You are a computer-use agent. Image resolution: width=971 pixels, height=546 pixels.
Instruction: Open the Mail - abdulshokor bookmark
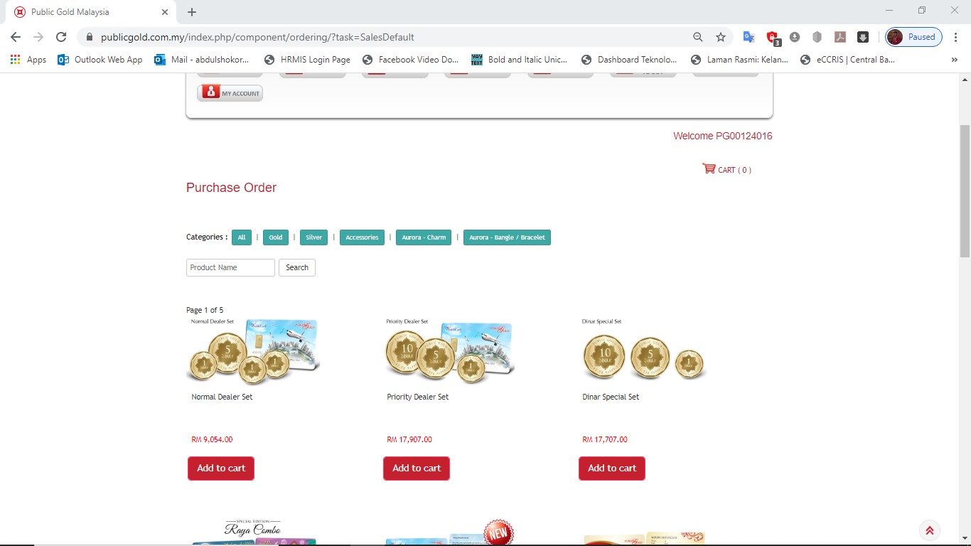202,60
